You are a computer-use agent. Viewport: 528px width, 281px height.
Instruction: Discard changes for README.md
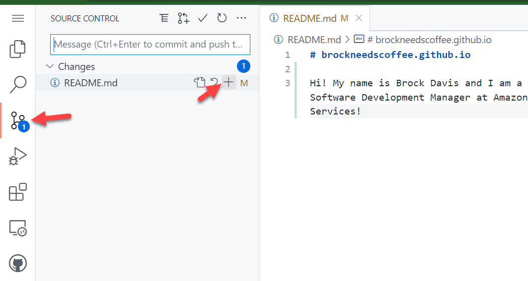pos(214,82)
